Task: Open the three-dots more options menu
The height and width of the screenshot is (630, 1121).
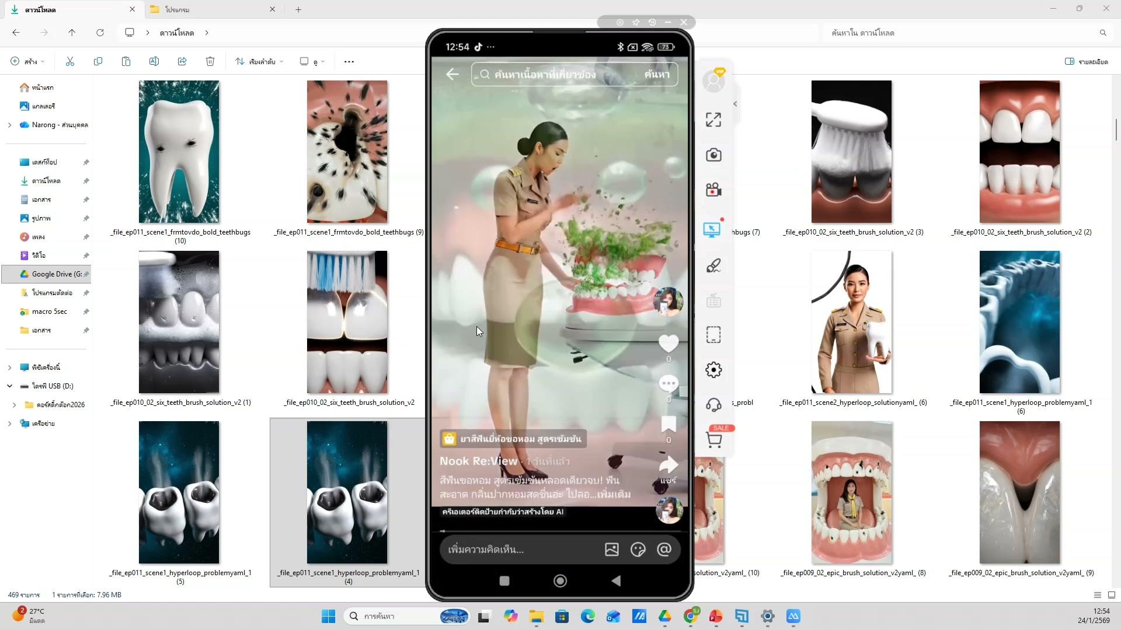Action: click(349, 61)
